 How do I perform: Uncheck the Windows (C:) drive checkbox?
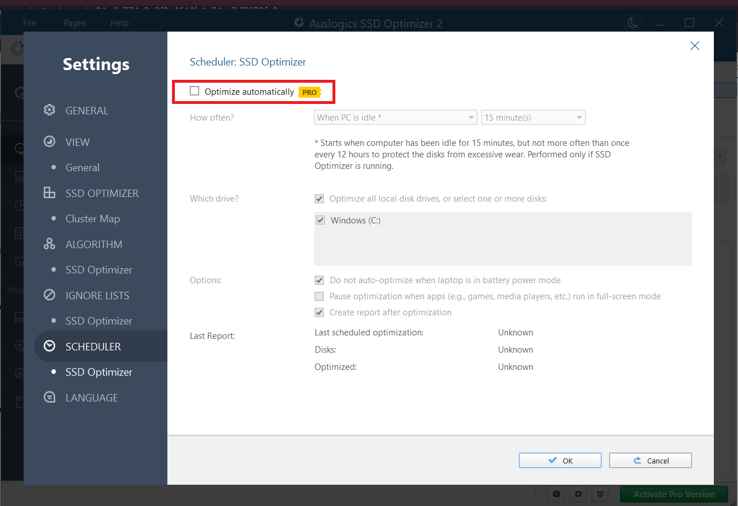pyautogui.click(x=320, y=220)
